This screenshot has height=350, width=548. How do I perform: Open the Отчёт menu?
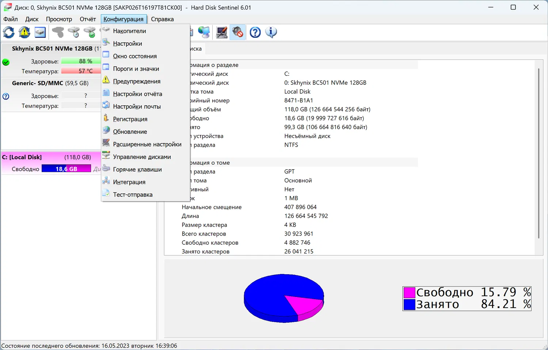click(x=88, y=19)
